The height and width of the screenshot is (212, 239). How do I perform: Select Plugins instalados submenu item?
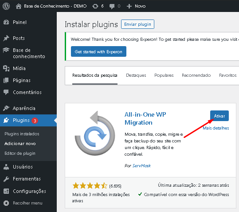(x=22, y=134)
